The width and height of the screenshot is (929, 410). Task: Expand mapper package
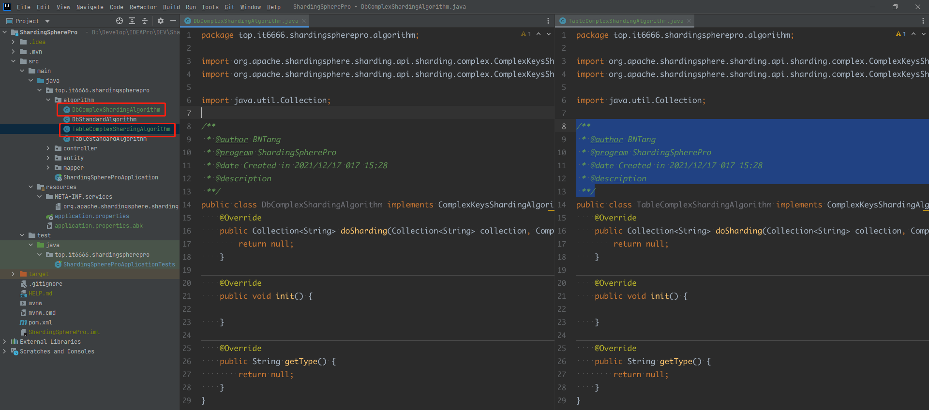tap(48, 168)
